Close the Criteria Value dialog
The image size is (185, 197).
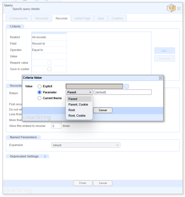click(x=161, y=78)
